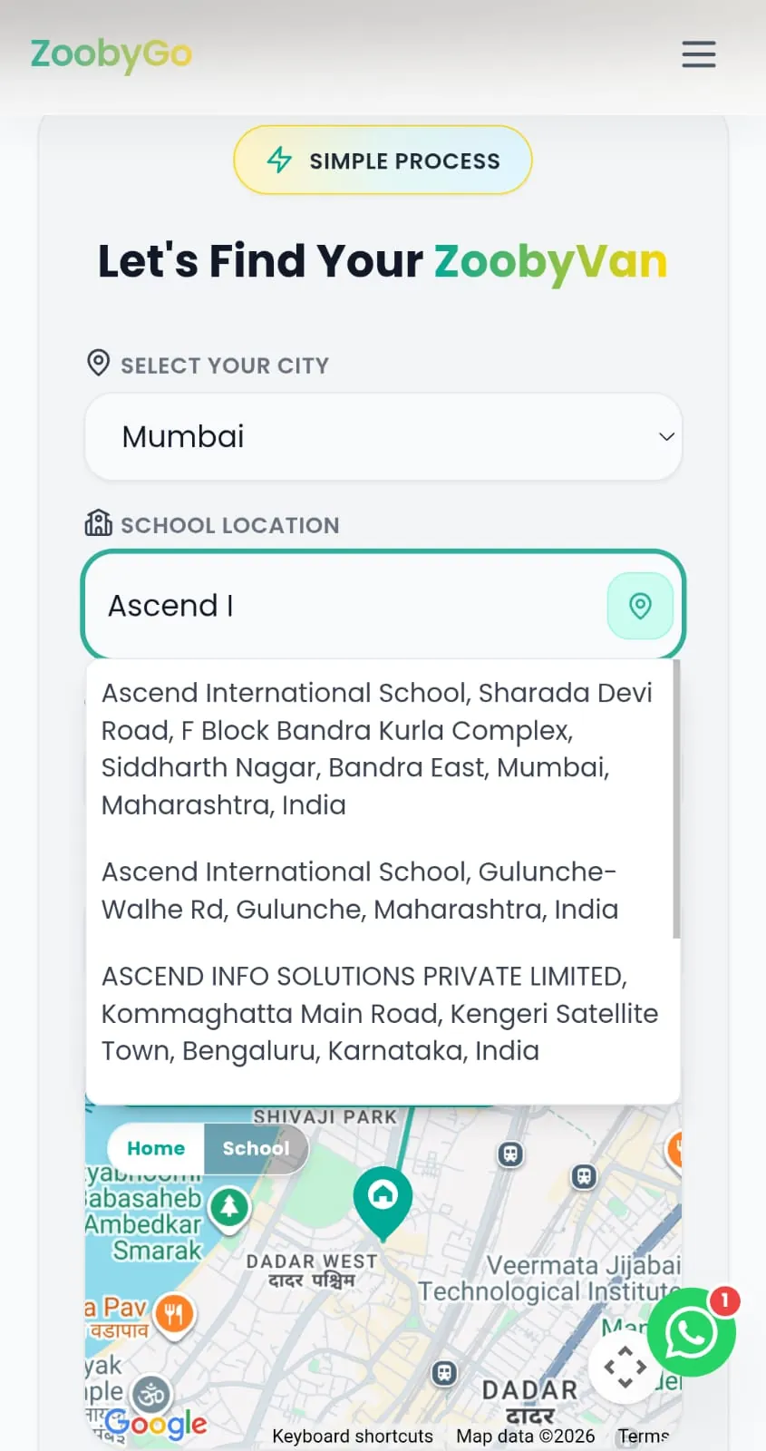Expand the Mumbai city dropdown
This screenshot has width=766, height=1451.
(x=383, y=436)
